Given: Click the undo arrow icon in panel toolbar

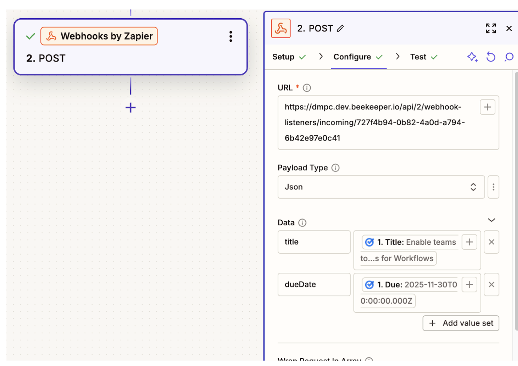Looking at the screenshot, I should [x=490, y=57].
